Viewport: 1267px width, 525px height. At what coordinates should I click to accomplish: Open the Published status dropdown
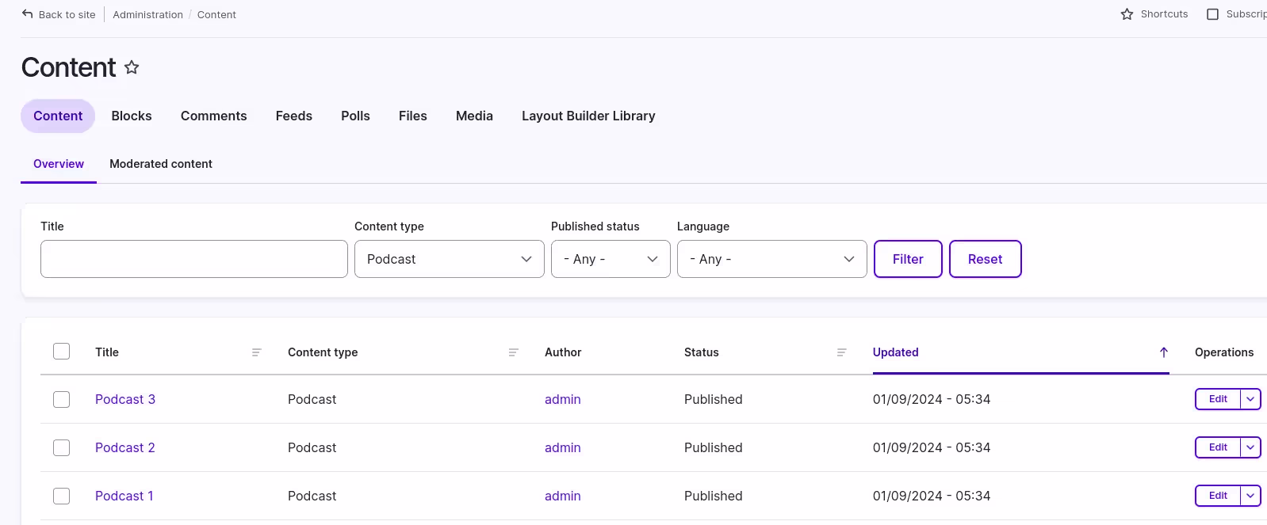(x=611, y=259)
